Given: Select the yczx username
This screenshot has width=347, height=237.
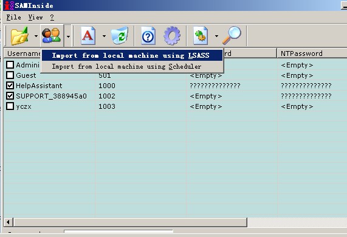Looking at the screenshot, I should click(x=24, y=107).
